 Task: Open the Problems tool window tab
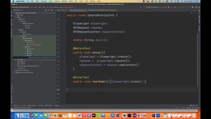pyautogui.click(x=32, y=105)
